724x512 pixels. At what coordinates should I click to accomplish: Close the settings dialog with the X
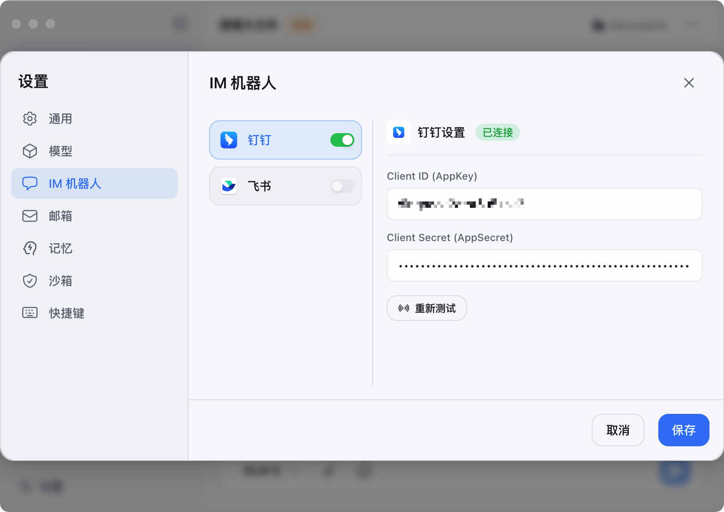coord(689,83)
